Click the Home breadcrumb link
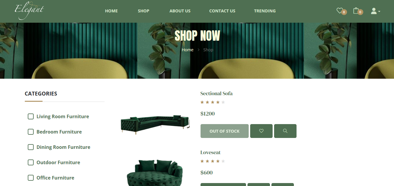This screenshot has height=186, width=394. tap(188, 50)
